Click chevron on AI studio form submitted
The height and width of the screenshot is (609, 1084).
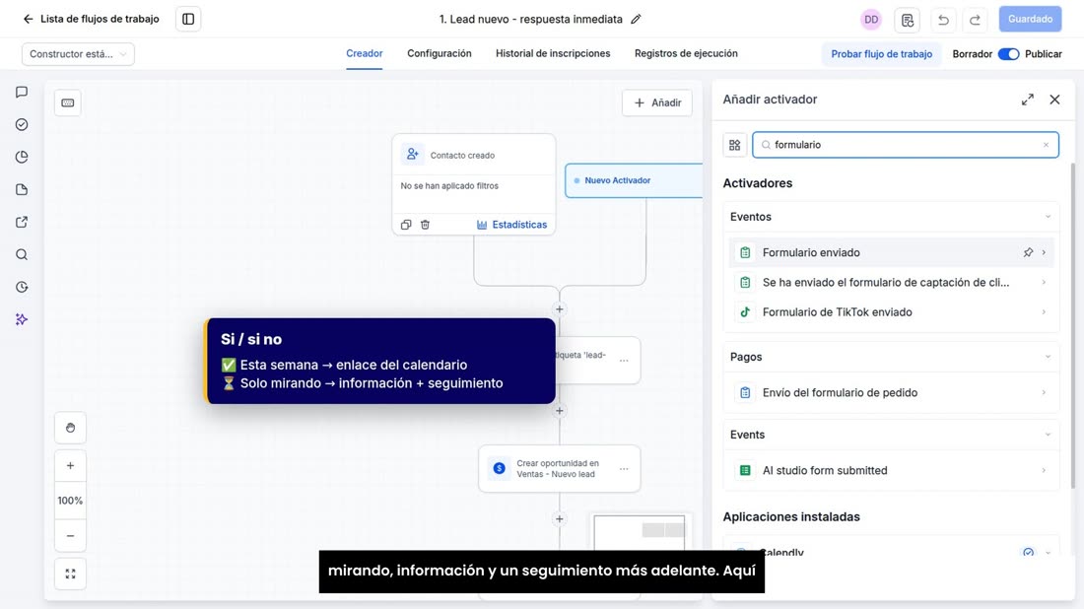pyautogui.click(x=1044, y=471)
